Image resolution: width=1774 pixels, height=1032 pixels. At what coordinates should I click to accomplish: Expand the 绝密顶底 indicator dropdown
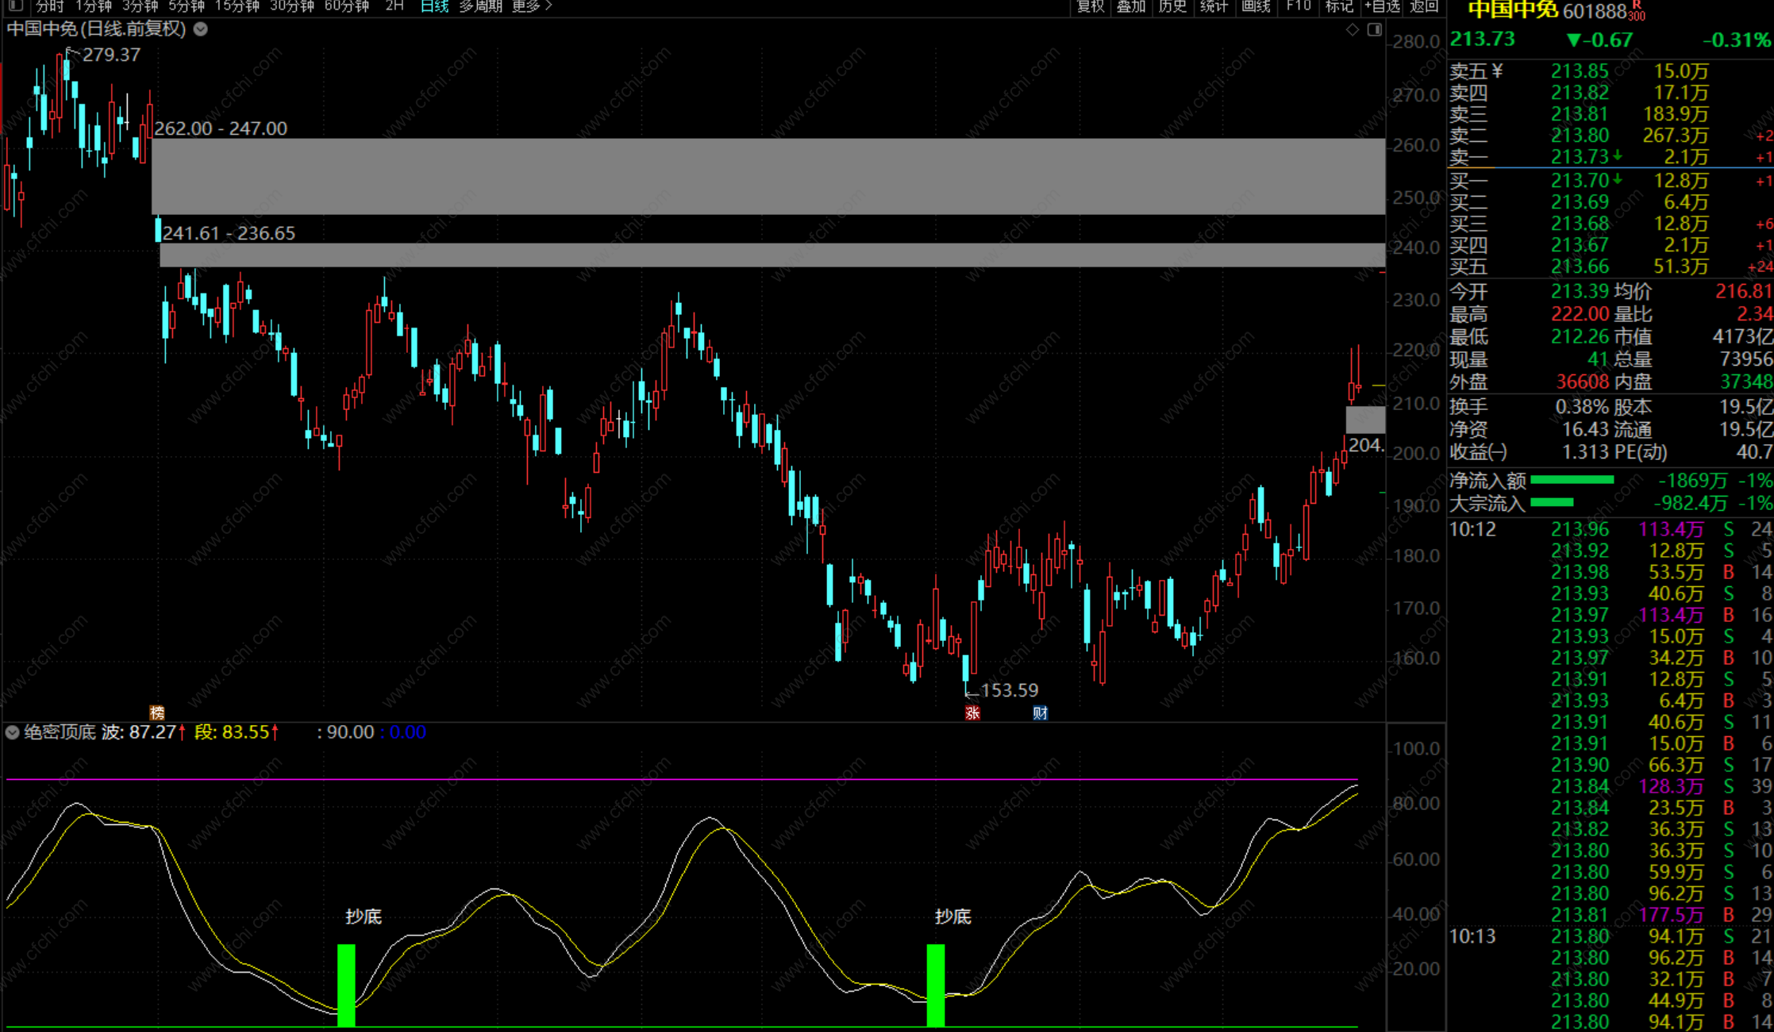click(x=13, y=732)
